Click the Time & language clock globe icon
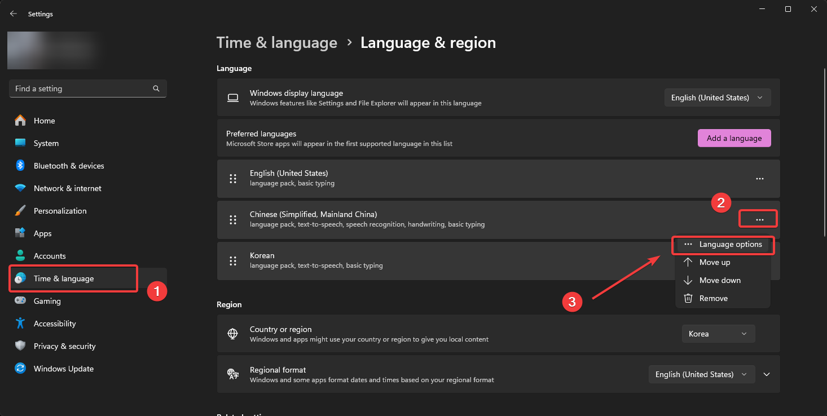Screen dimensions: 827x416 [20, 278]
